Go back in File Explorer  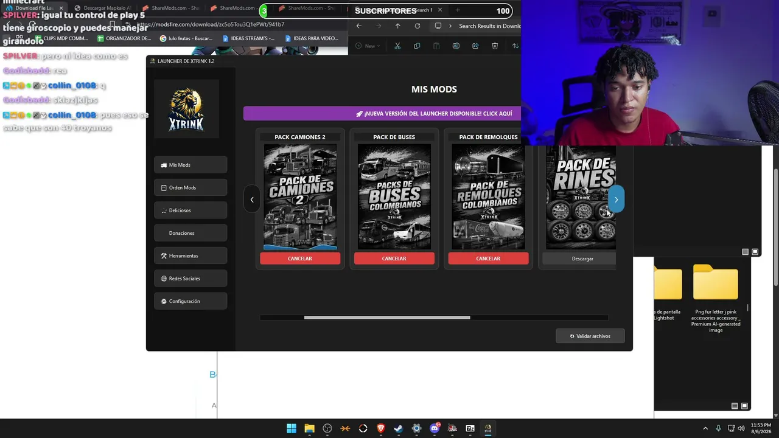pyautogui.click(x=358, y=26)
